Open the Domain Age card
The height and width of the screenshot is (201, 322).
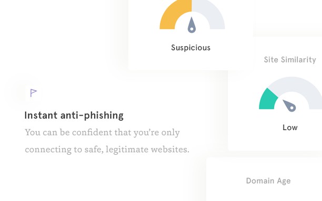click(264, 179)
